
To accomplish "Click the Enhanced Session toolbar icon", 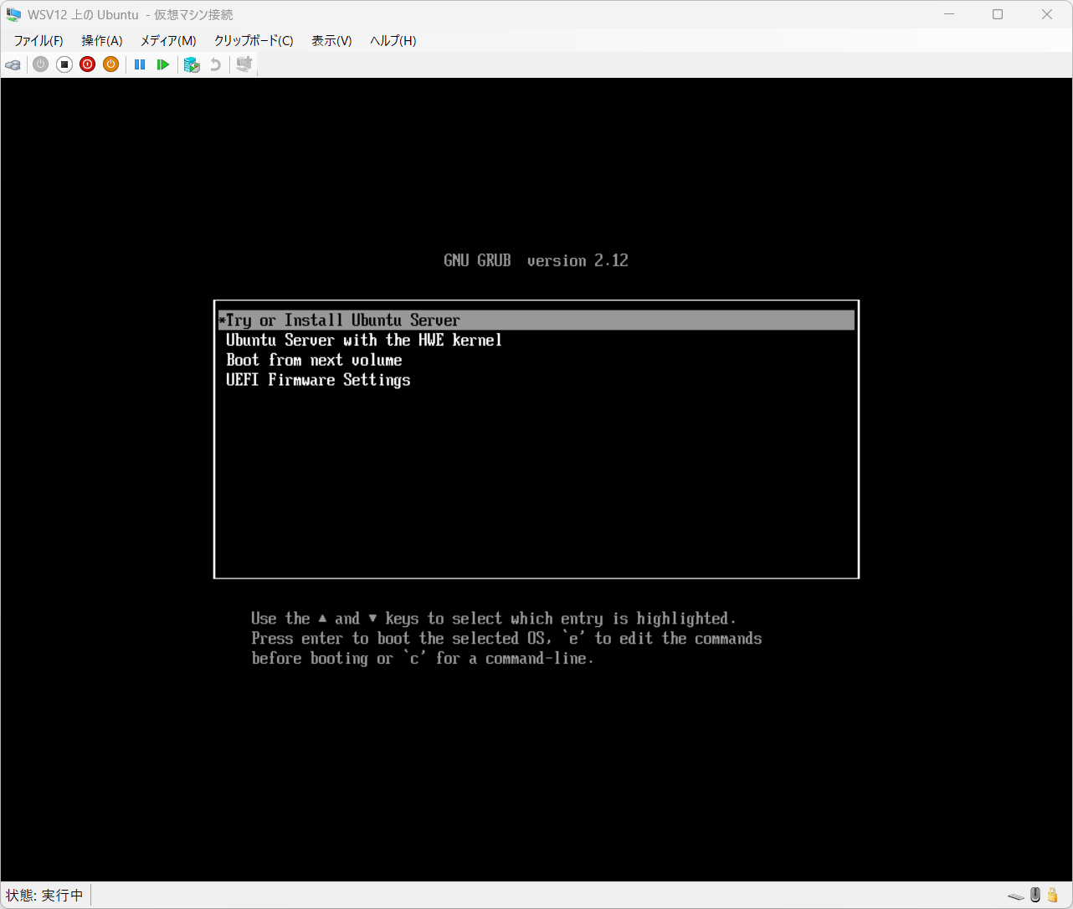I will 244,64.
